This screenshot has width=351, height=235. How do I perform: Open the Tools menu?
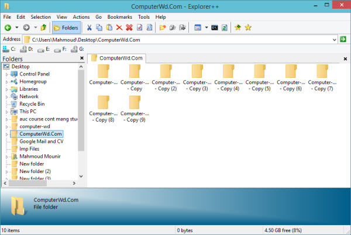pyautogui.click(x=144, y=17)
